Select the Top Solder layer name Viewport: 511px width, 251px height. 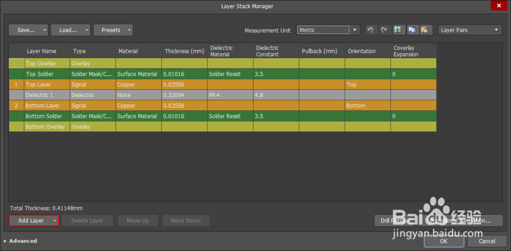tap(47, 74)
